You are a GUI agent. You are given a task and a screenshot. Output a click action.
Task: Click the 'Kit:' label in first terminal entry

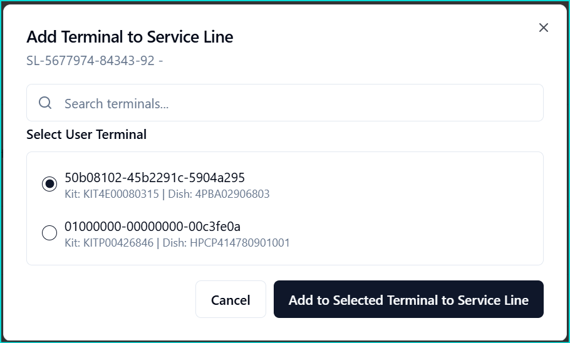pos(72,194)
